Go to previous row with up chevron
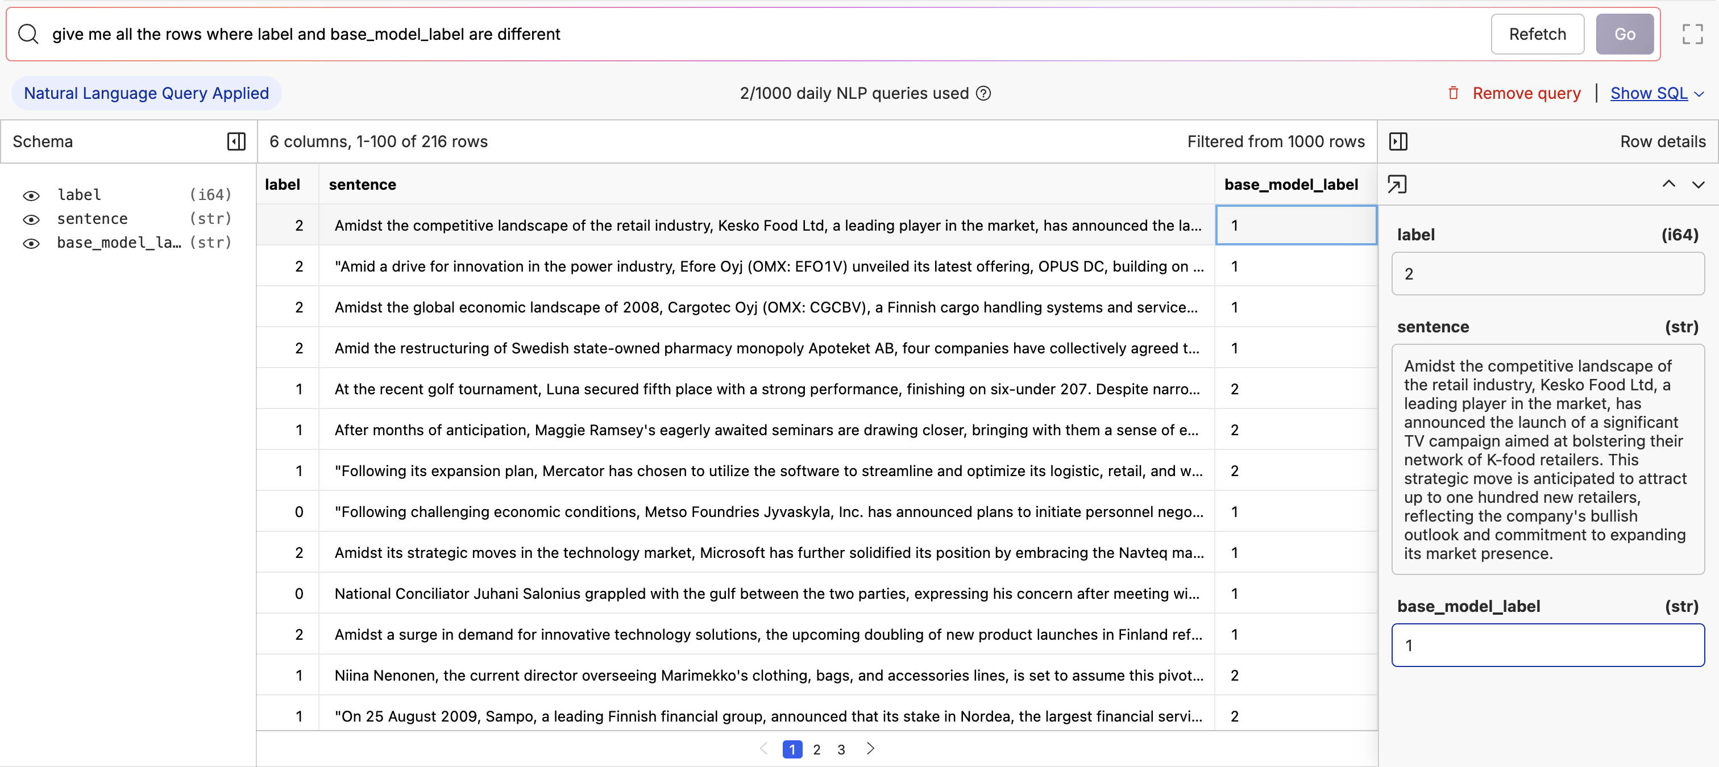 [1668, 184]
